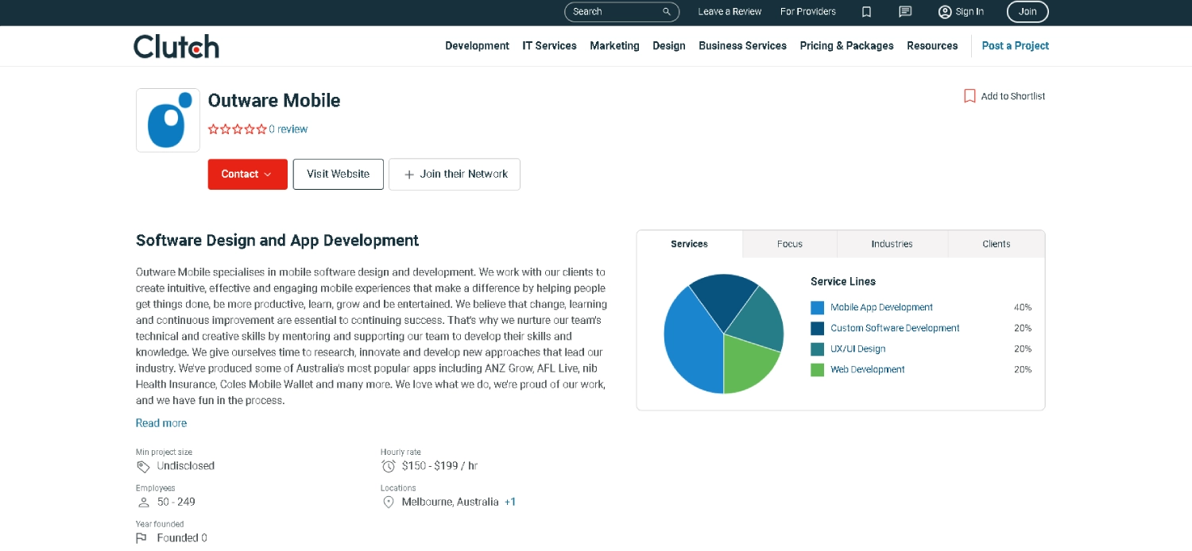Image resolution: width=1192 pixels, height=551 pixels.
Task: Click the Join their Network button
Action: pos(455,175)
